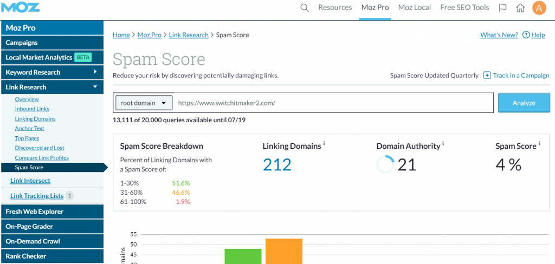The height and width of the screenshot is (264, 555).
Task: Click the '1-30%' range label
Action: click(129, 183)
